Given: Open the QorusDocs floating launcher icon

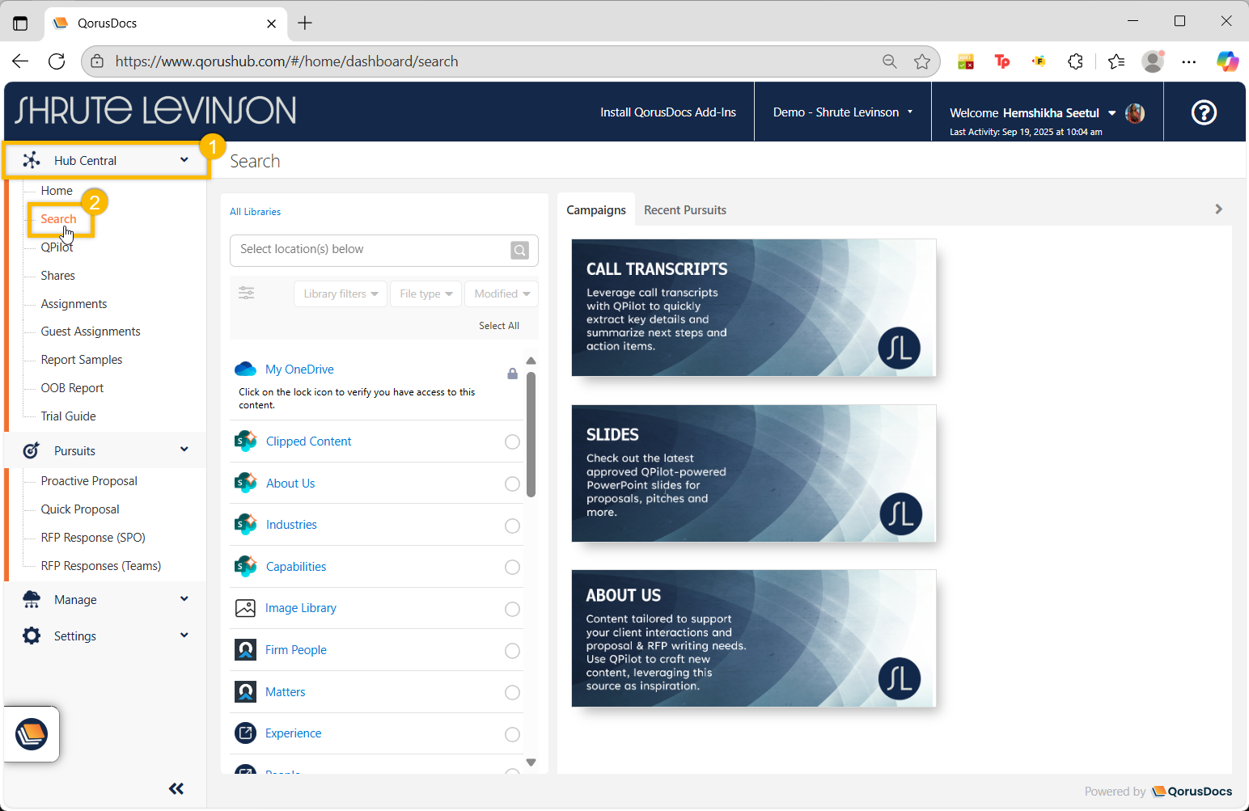Looking at the screenshot, I should point(32,734).
